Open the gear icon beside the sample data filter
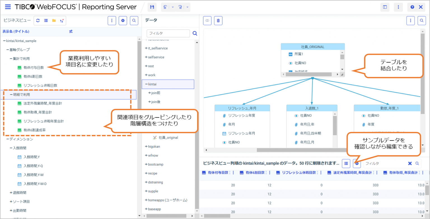This screenshot has height=219, width=430. (x=357, y=163)
